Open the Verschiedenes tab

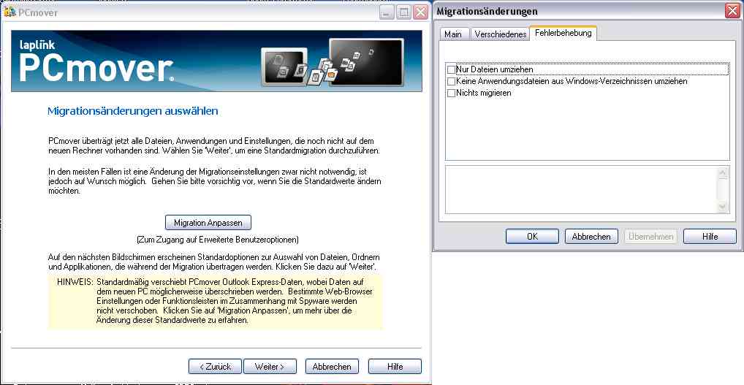(x=500, y=34)
